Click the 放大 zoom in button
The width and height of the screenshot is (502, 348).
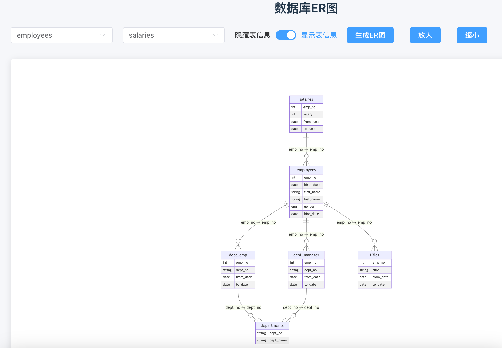425,35
